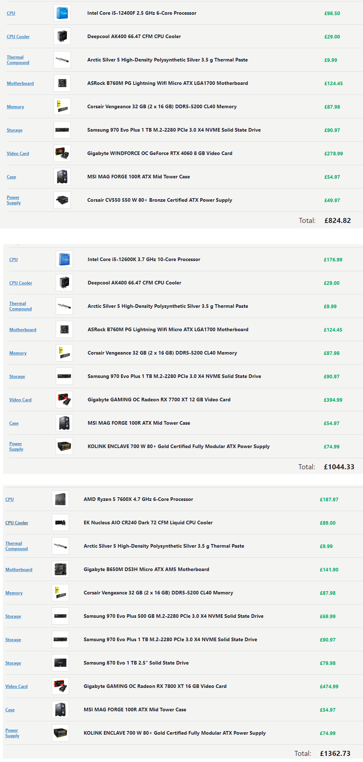Click the £824.82 total
Screen dimensions: 363x762
click(337, 220)
